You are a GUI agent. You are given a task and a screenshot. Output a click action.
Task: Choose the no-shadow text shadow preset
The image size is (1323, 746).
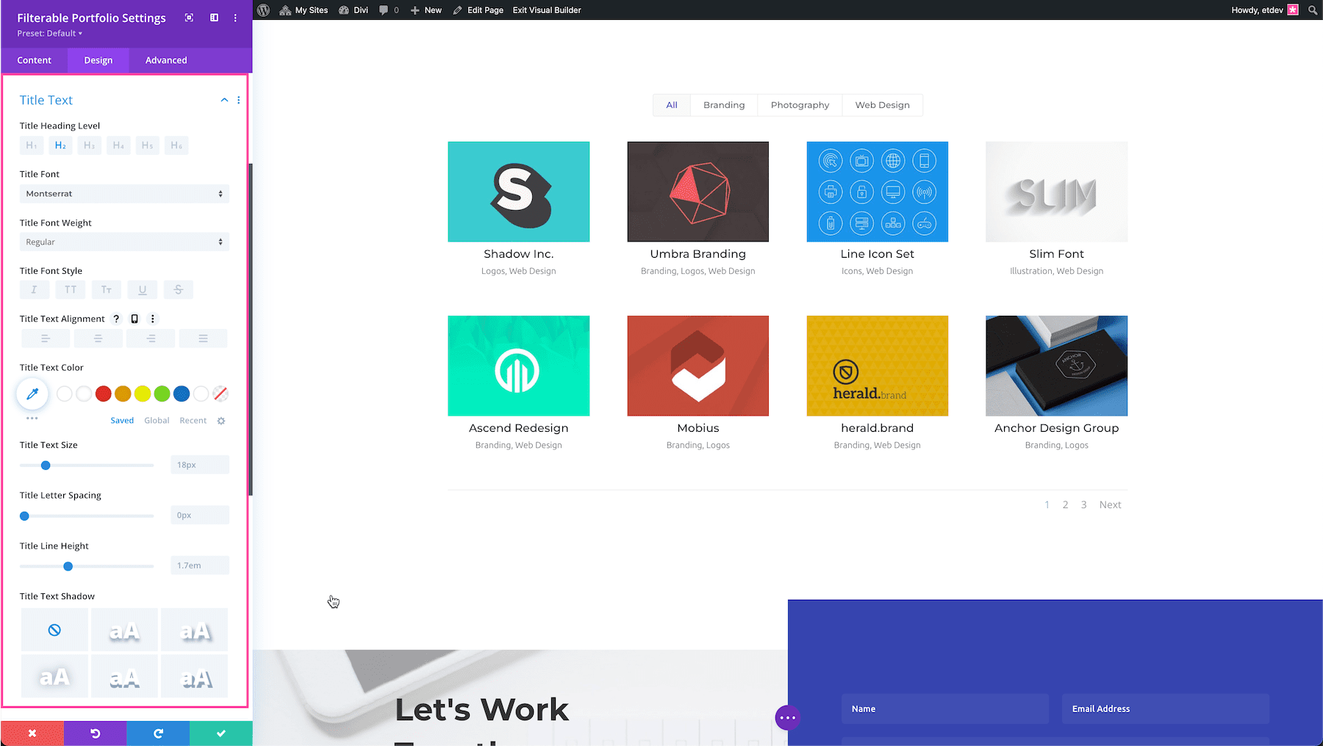click(54, 629)
